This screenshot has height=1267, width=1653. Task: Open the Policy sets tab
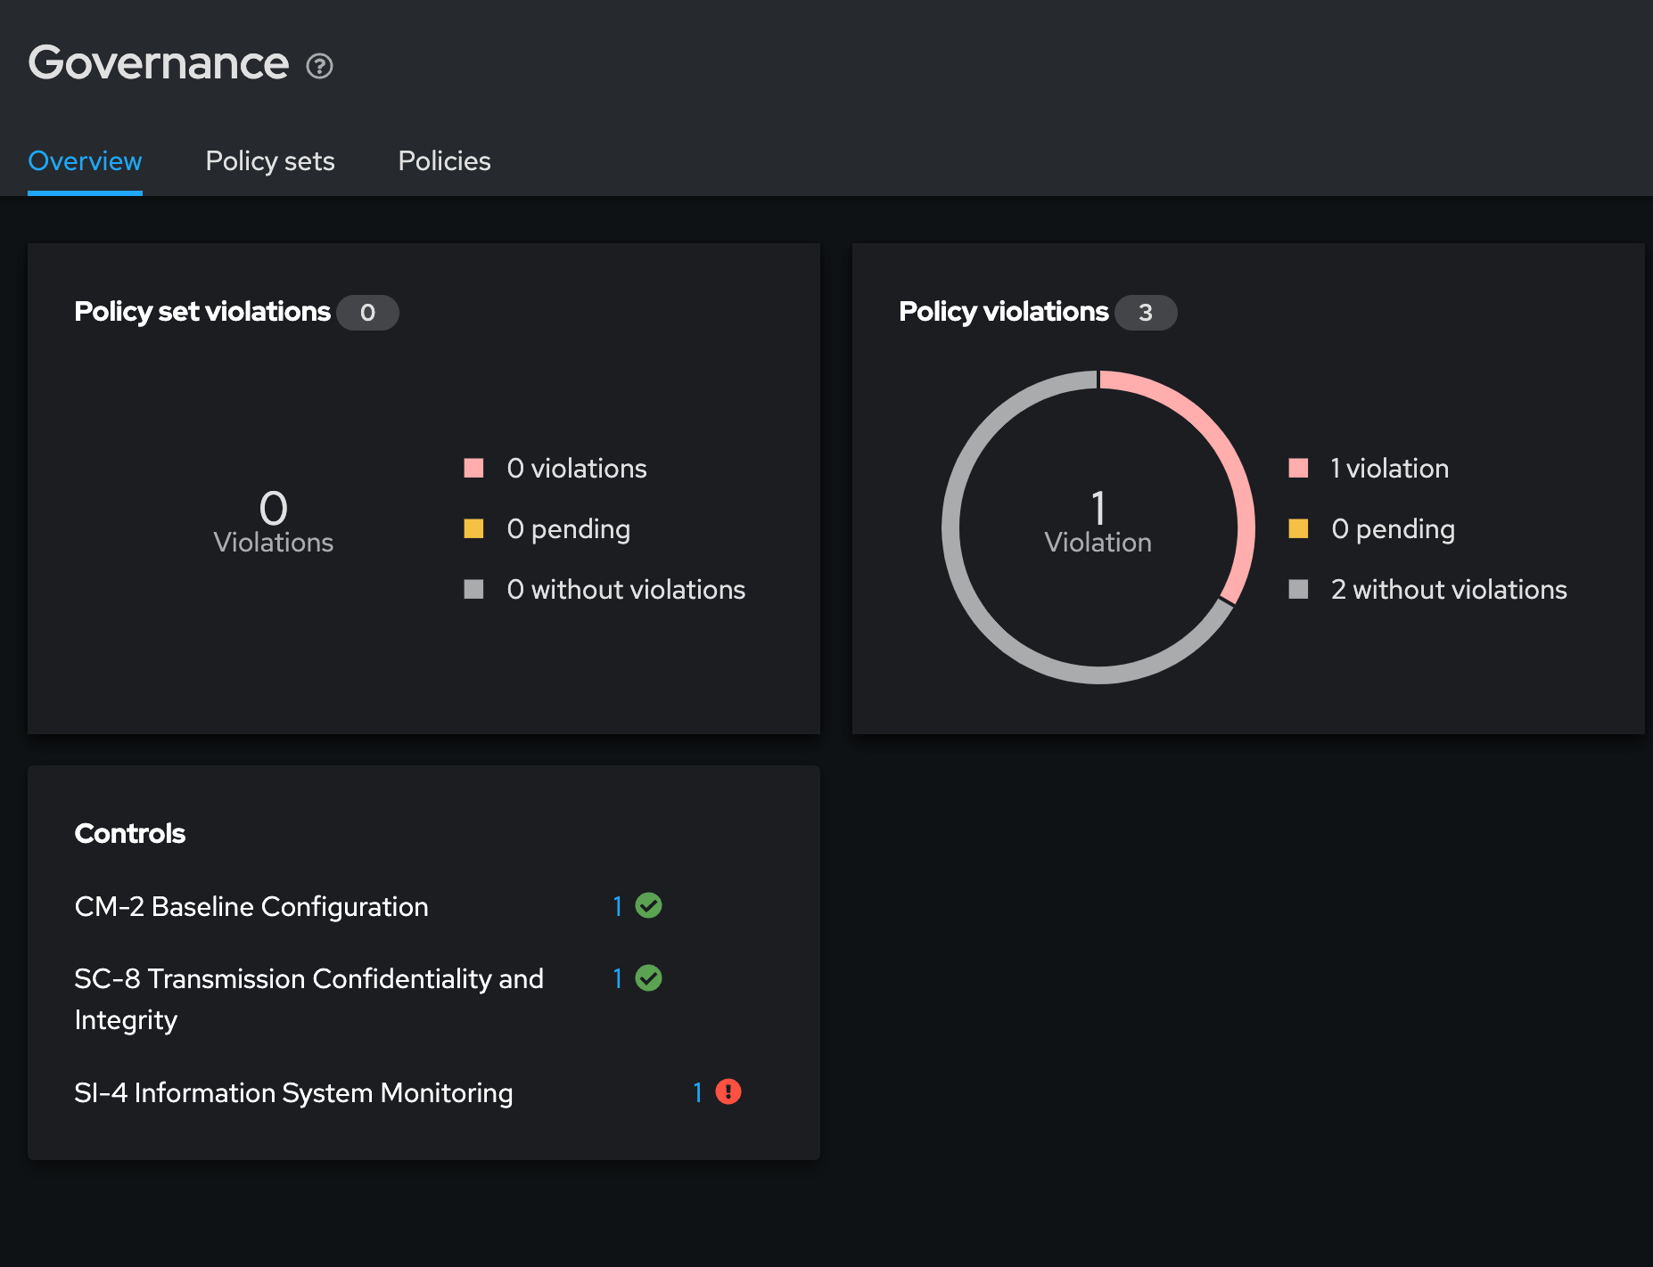coord(270,161)
